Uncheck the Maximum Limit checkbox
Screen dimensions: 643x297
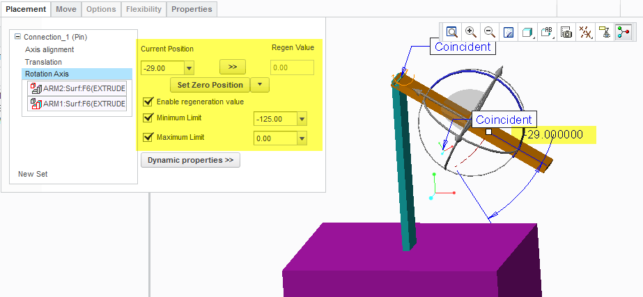point(148,137)
